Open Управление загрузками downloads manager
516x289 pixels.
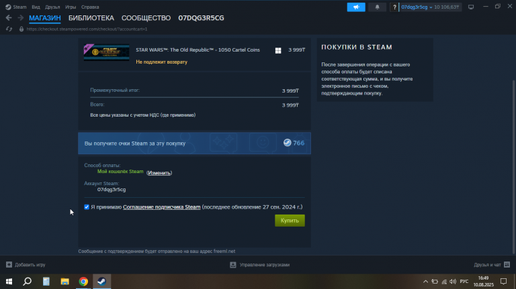pos(265,265)
